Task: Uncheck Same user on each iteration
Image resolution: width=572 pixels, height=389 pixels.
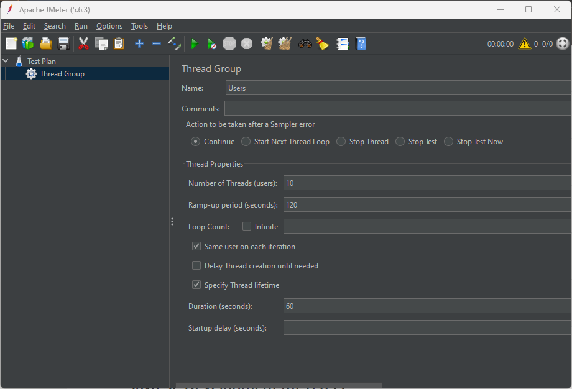Action: pos(196,247)
